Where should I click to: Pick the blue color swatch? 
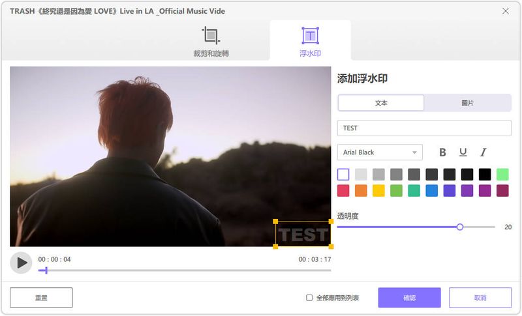[431, 191]
